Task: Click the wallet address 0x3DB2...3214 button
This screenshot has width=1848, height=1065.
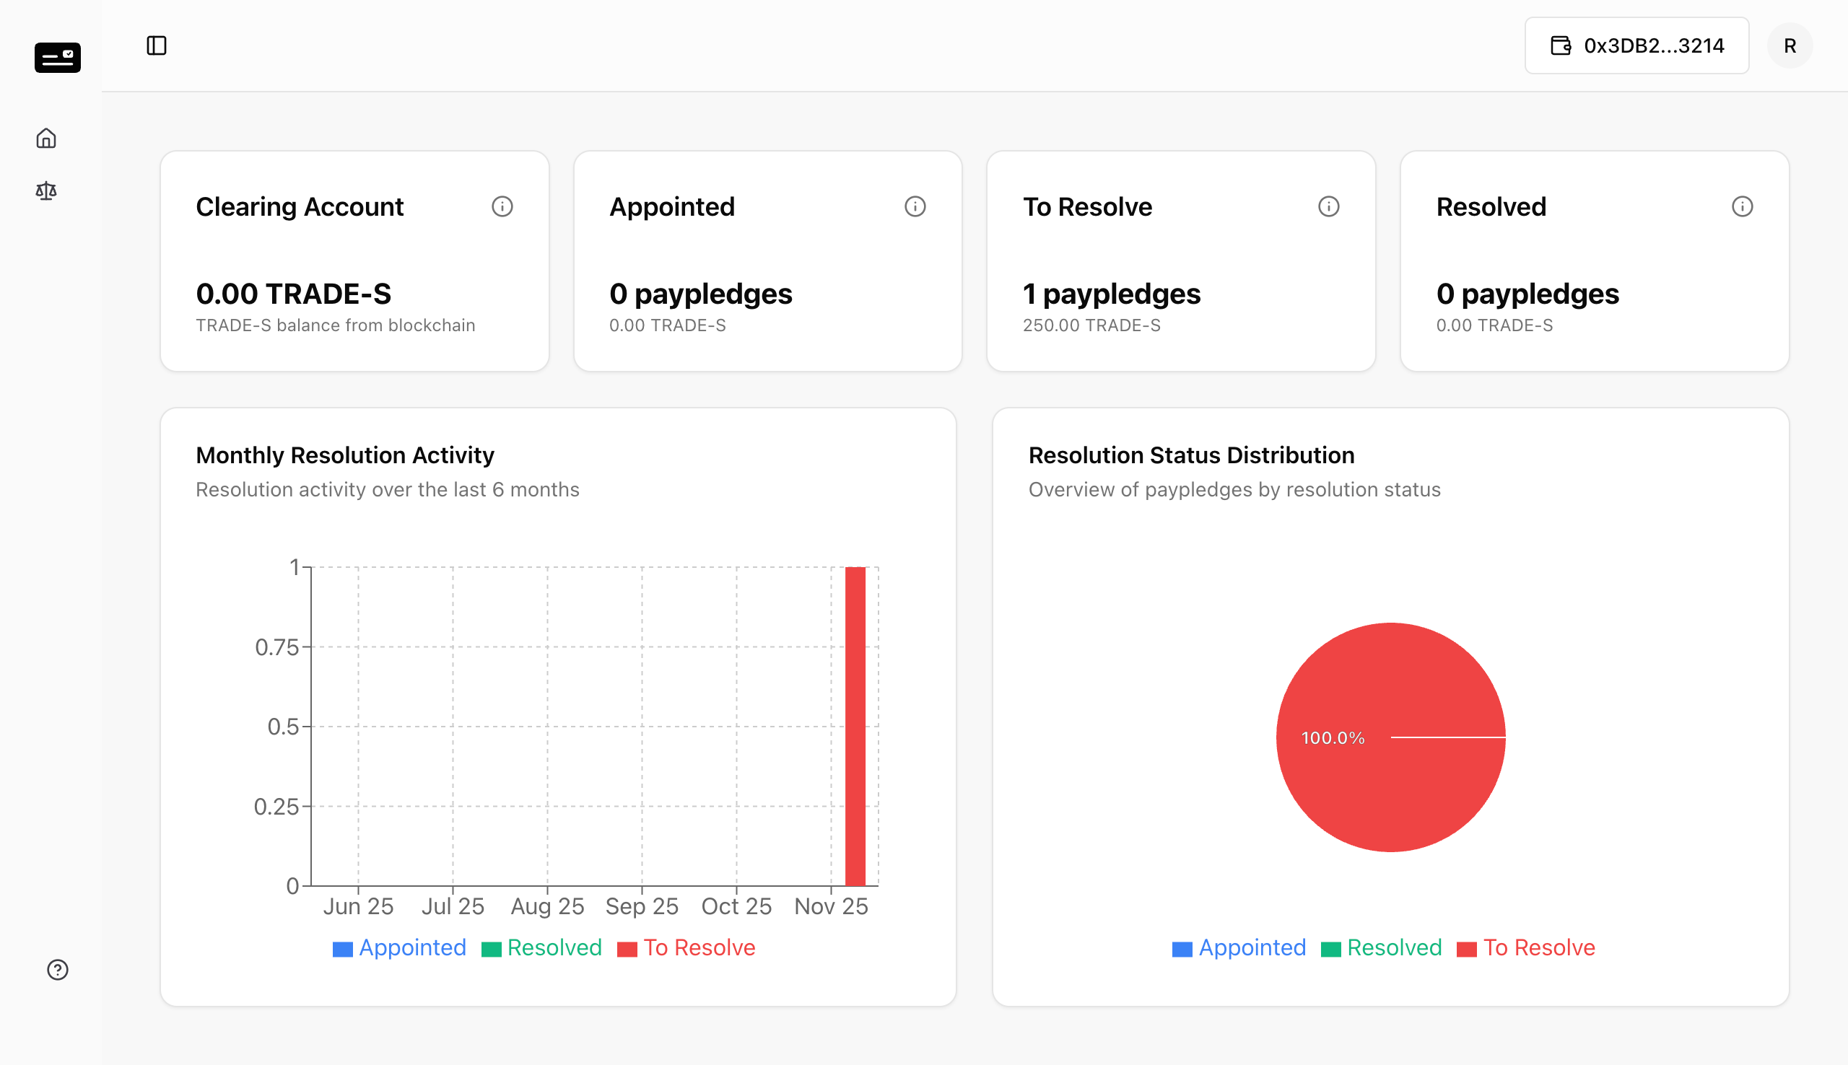Action: 1636,45
